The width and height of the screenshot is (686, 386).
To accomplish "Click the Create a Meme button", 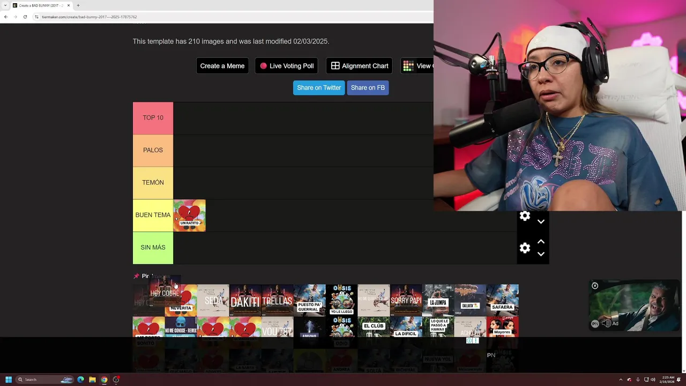I will (222, 66).
